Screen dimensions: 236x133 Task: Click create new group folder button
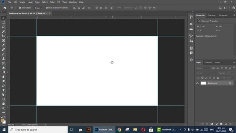(221, 124)
